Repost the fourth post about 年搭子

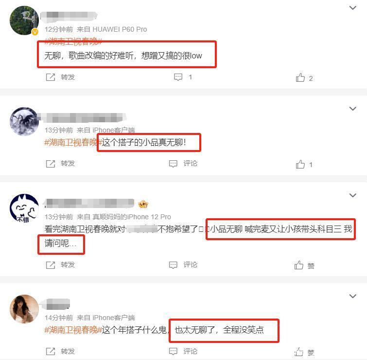tap(60, 351)
